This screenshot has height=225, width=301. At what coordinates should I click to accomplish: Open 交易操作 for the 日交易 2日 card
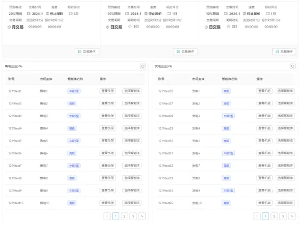click(x=284, y=52)
